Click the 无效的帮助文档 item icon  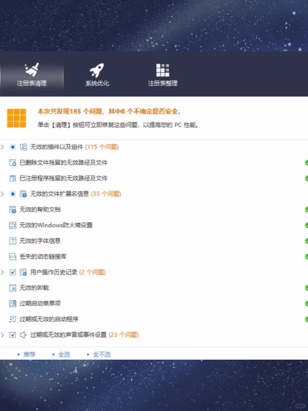coord(13,209)
